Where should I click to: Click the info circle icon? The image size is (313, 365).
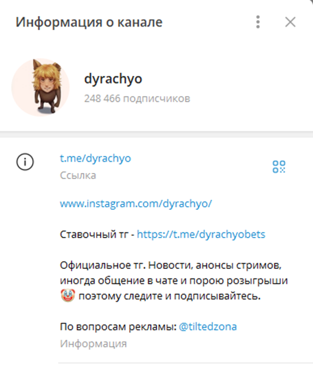click(25, 162)
